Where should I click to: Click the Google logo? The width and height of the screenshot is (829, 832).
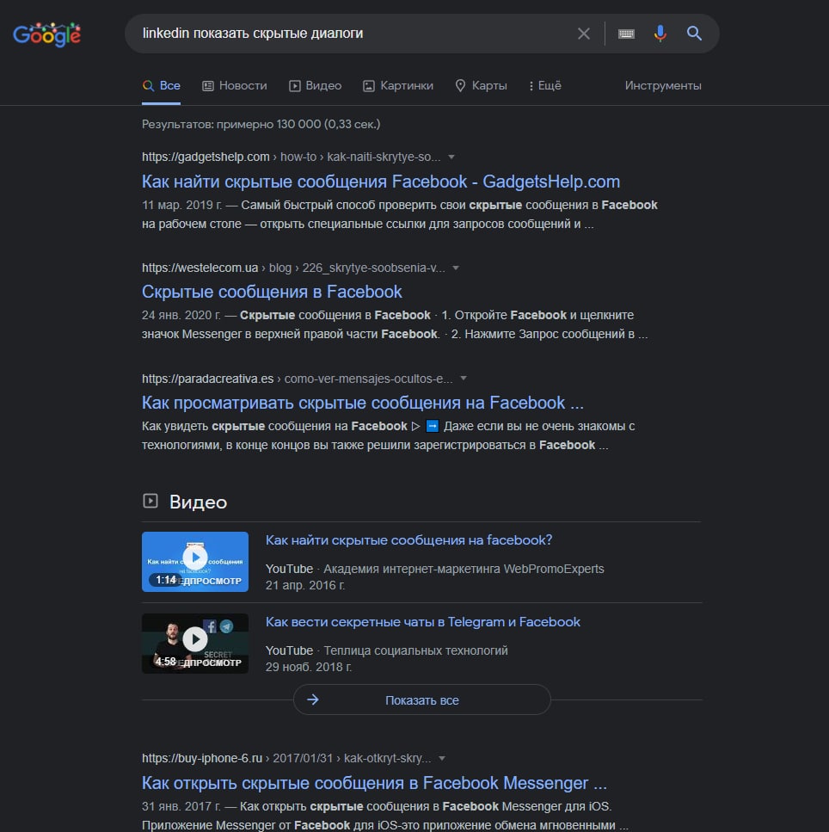[46, 34]
